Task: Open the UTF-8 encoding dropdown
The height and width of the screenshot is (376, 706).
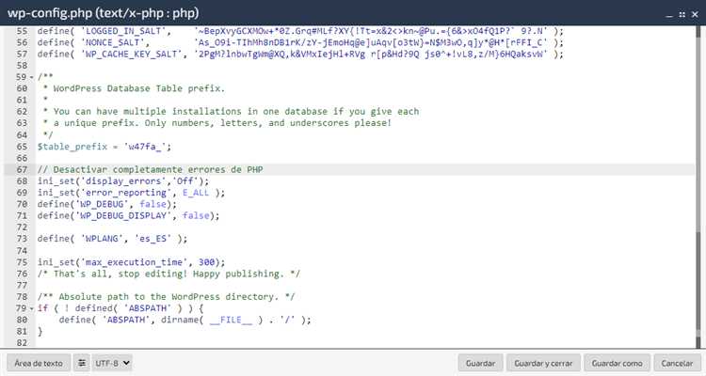Action: point(112,363)
